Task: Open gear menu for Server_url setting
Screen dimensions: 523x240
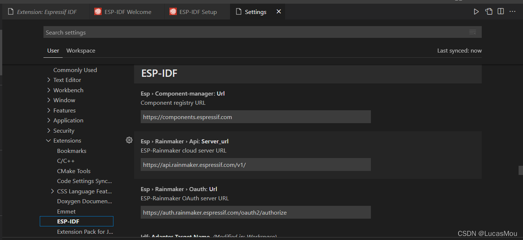Action: 129,140
